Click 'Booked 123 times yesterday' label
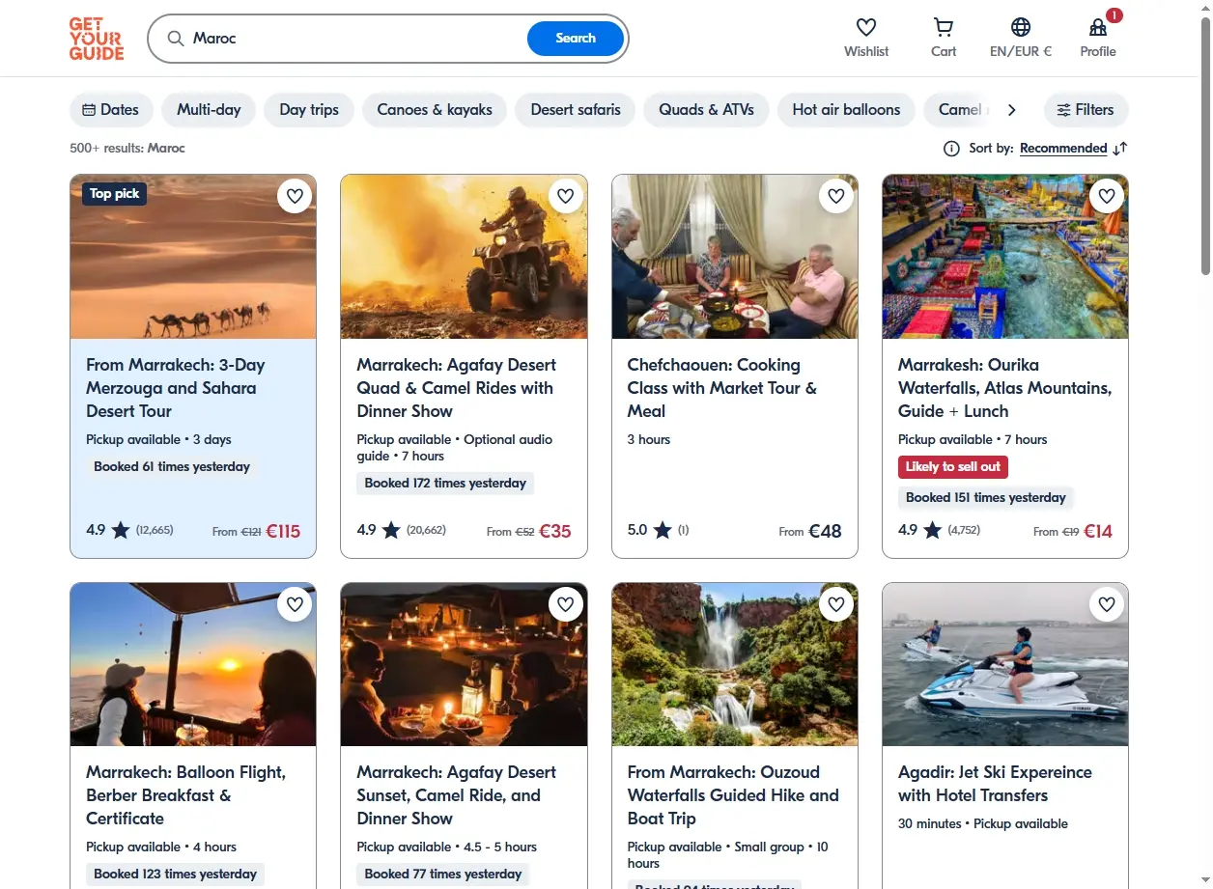Image resolution: width=1213 pixels, height=889 pixels. coord(175,875)
